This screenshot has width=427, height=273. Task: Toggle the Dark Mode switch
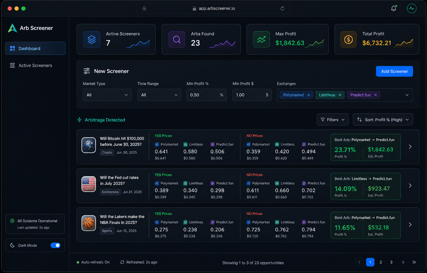click(x=56, y=245)
